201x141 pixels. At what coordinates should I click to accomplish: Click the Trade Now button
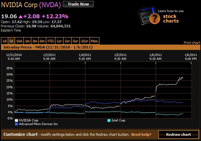pyautogui.click(x=78, y=4)
